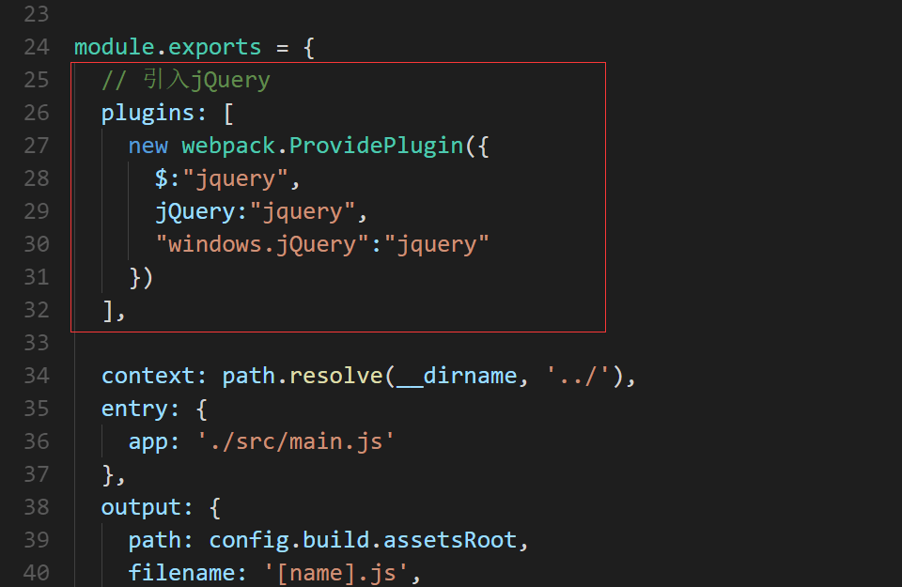The width and height of the screenshot is (902, 587).
Task: Click the '],' bracket on line 32
Action: (114, 311)
